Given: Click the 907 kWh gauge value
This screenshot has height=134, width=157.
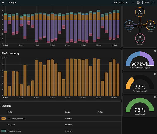Looking at the screenshot, I should pyautogui.click(x=140, y=64).
